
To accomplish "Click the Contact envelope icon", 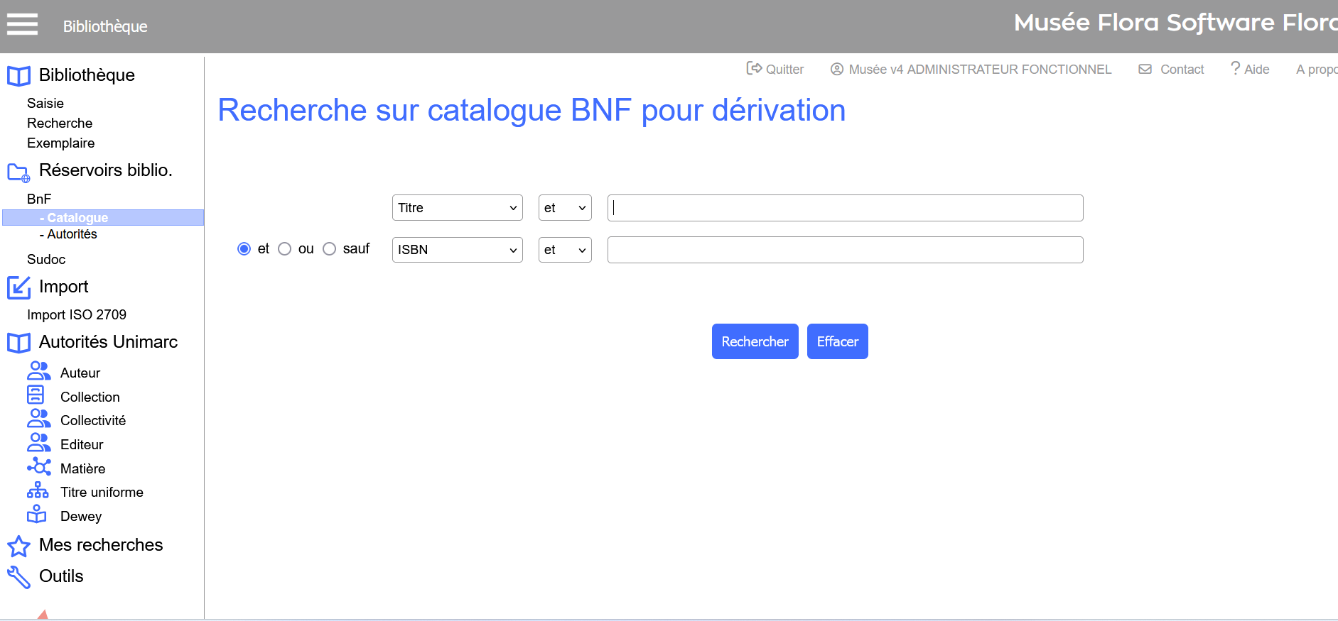I will point(1145,69).
